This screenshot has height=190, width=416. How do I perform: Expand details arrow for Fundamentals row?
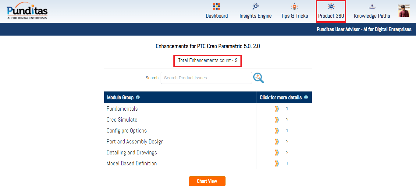click(x=277, y=109)
